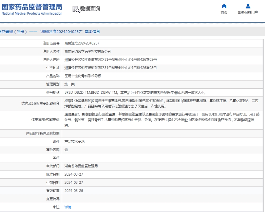Click 湖南省药品监督管理局 value

[81, 166]
